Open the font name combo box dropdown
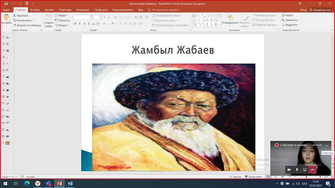 click(x=91, y=17)
